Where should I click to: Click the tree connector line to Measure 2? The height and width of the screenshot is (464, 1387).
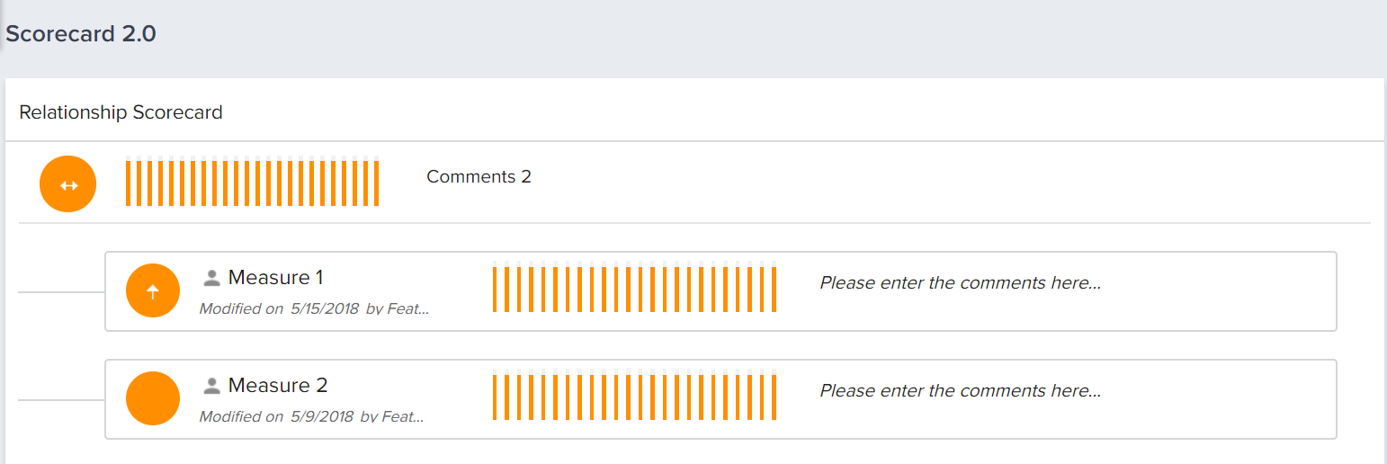(61, 400)
